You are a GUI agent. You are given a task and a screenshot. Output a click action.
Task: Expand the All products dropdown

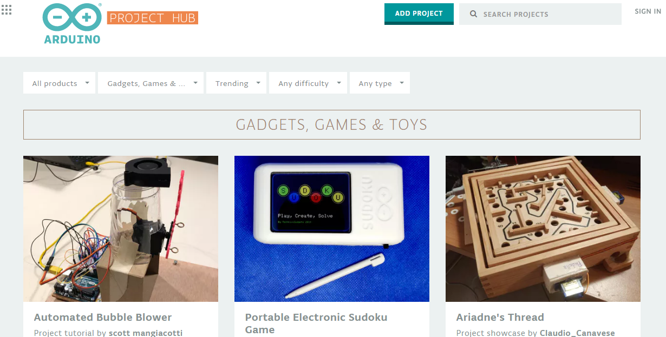pyautogui.click(x=59, y=83)
